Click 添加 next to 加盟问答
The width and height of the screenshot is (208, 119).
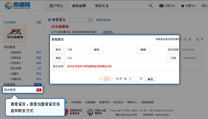[39, 79]
